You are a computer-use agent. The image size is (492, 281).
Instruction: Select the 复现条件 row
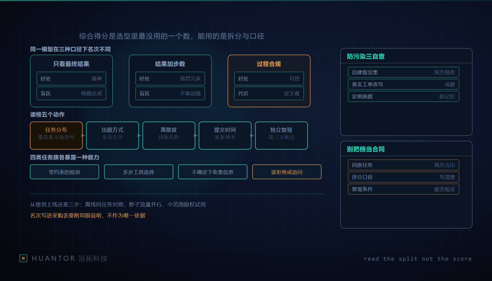pyautogui.click(x=404, y=189)
